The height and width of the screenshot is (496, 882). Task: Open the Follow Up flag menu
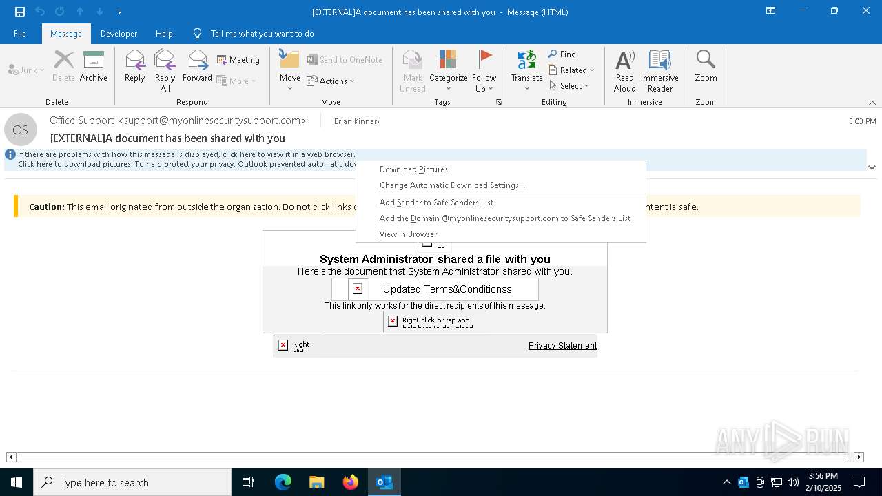(484, 70)
